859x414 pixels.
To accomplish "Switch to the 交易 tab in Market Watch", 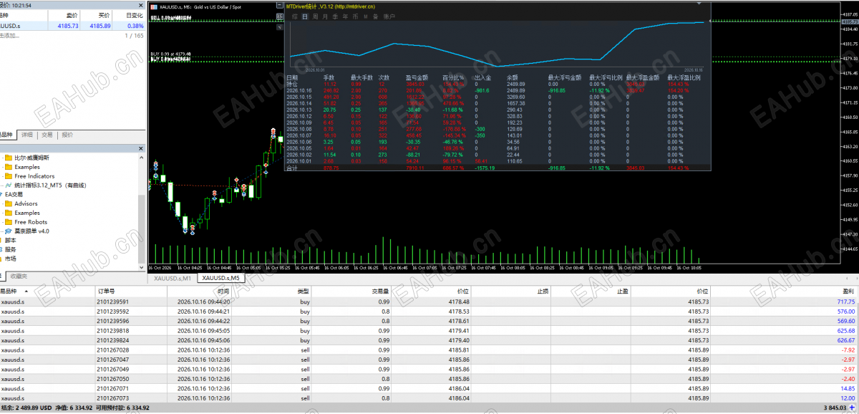I will tap(47, 135).
